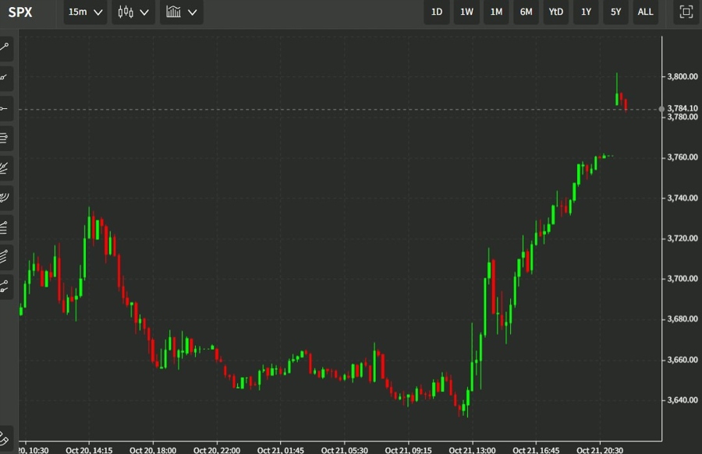Open the indicators chart icon

pos(174,12)
